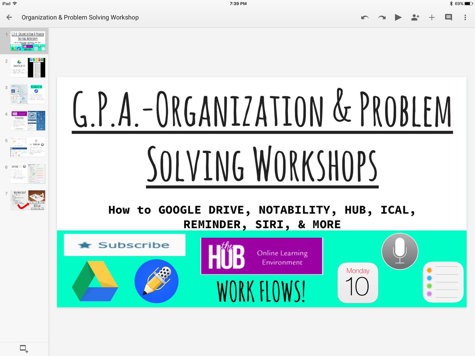Tap the Wi-Fi status icon
This screenshot has width=475, height=356.
15,4
